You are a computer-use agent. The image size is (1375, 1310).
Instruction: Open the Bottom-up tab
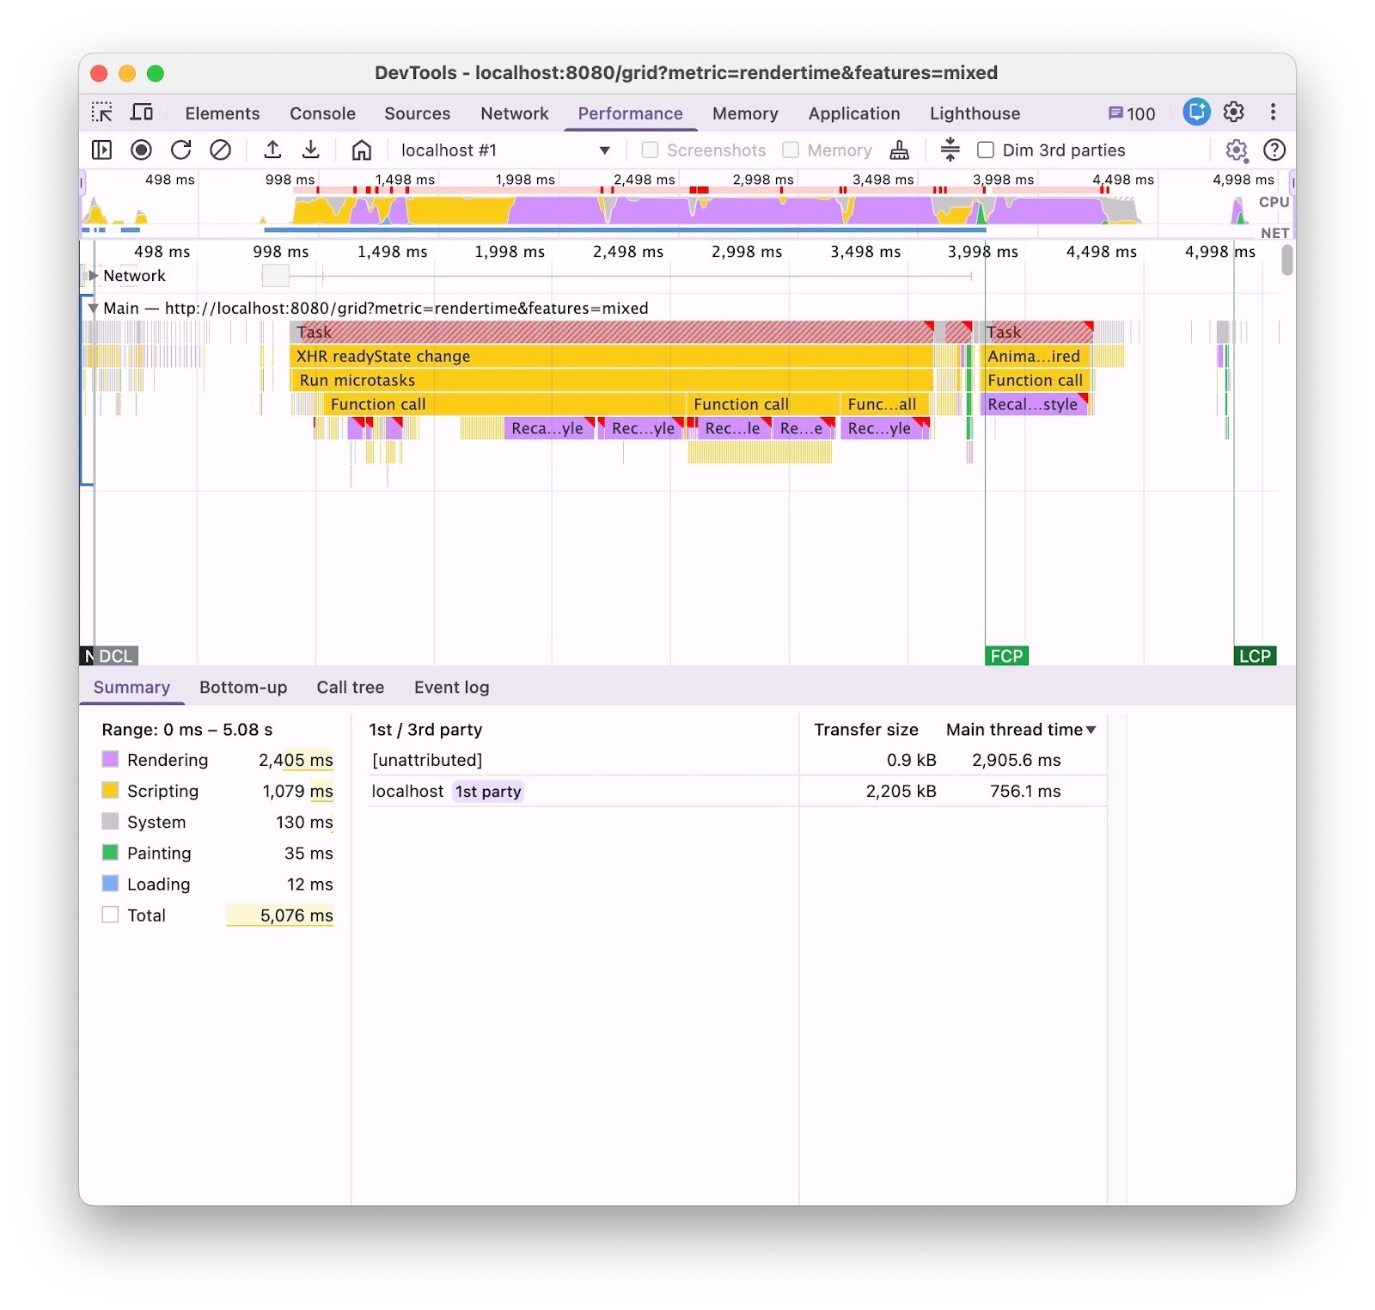point(243,688)
